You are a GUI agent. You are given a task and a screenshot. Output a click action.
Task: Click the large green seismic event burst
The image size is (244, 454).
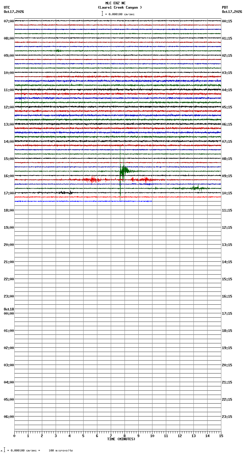click(x=124, y=171)
